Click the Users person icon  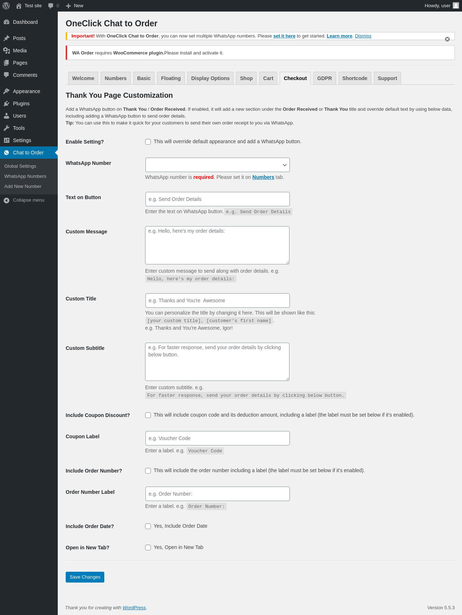click(x=6, y=116)
